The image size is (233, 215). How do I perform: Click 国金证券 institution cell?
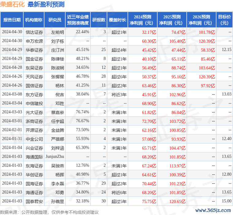[x=34, y=59]
